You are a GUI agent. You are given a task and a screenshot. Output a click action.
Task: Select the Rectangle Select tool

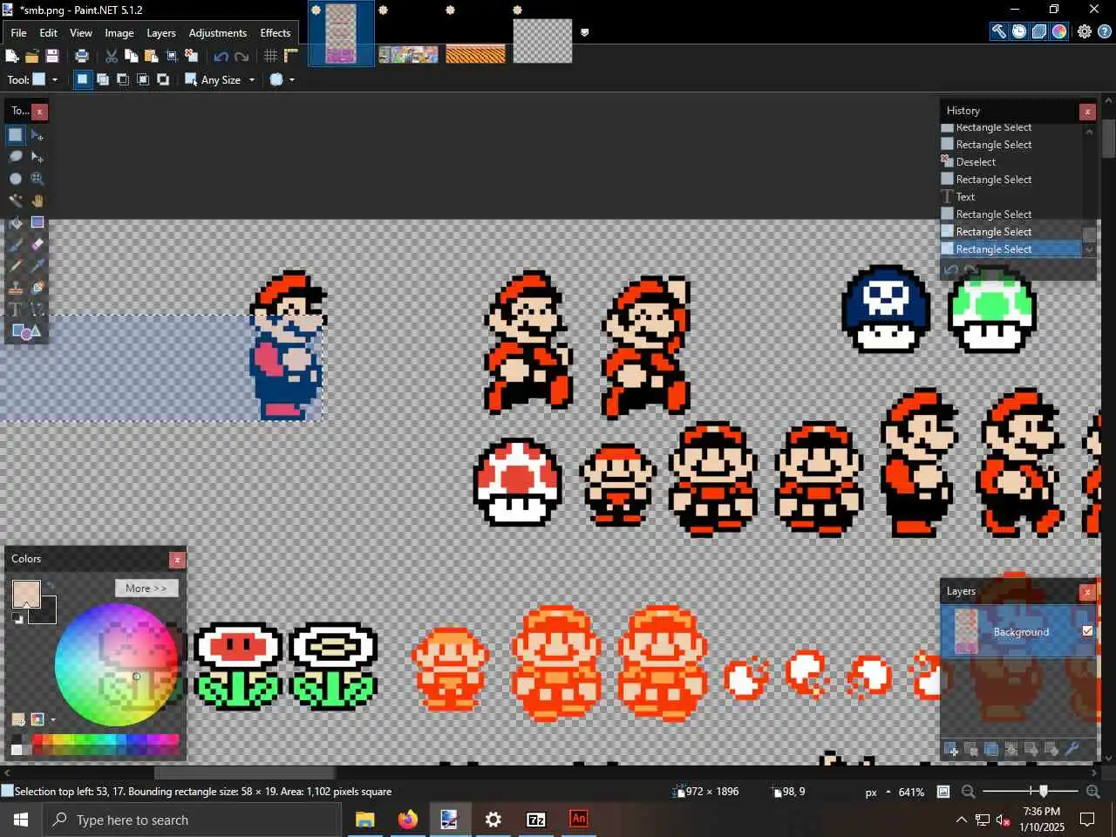tap(16, 135)
